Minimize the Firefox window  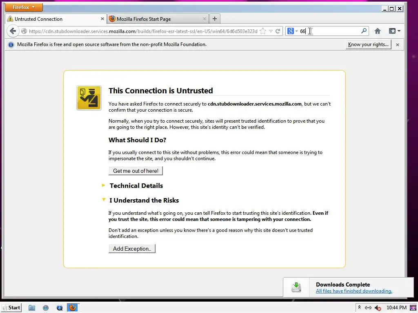coord(385,9)
